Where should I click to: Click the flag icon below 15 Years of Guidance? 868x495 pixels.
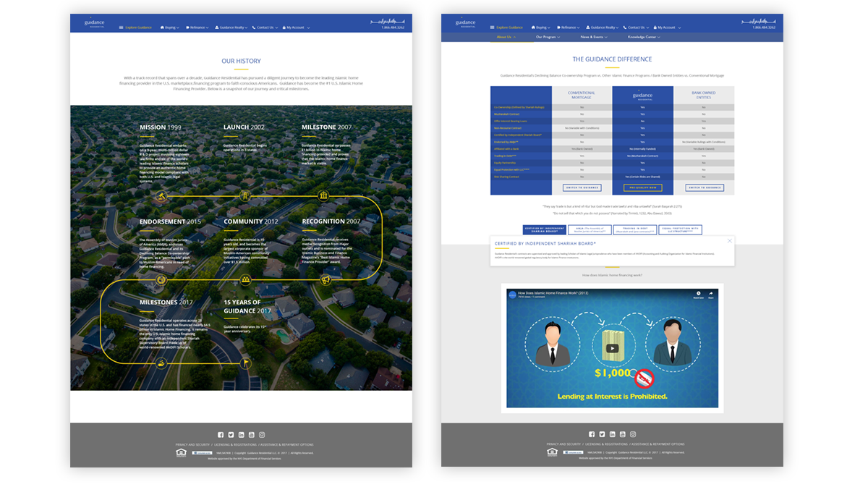pyautogui.click(x=245, y=362)
